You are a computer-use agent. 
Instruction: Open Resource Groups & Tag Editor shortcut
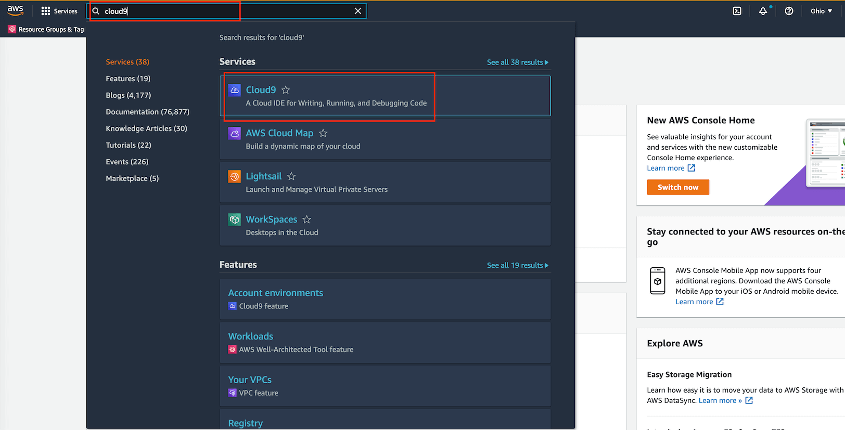46,29
